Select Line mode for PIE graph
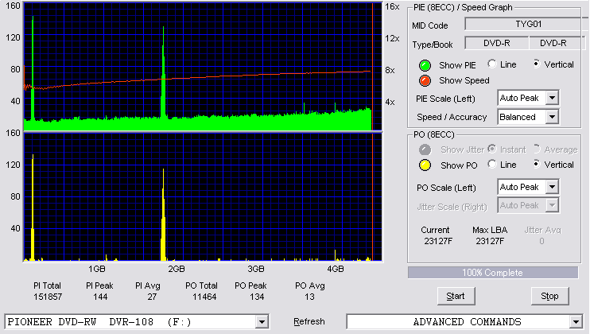Image resolution: width=590 pixels, height=334 pixels. coord(491,64)
